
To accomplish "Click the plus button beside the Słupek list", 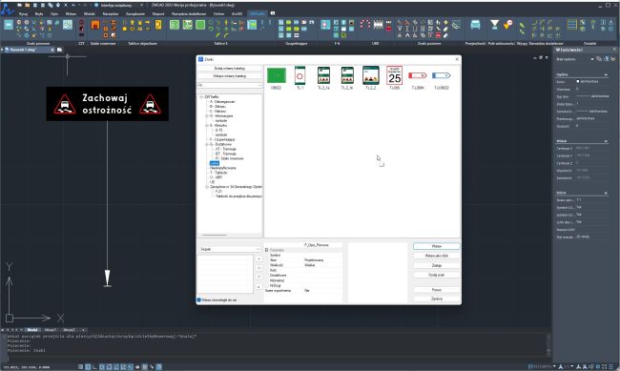I will tap(258, 258).
